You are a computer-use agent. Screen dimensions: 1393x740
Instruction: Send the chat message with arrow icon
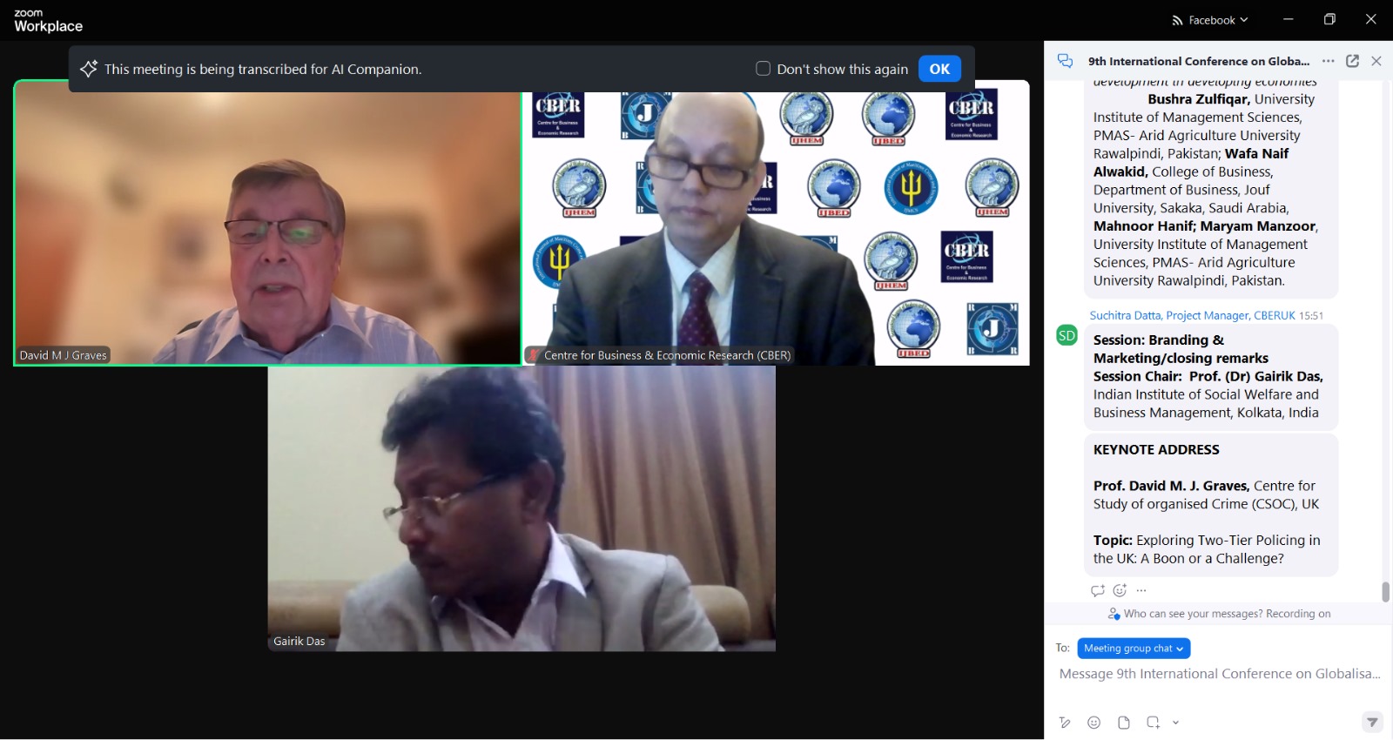click(1371, 722)
